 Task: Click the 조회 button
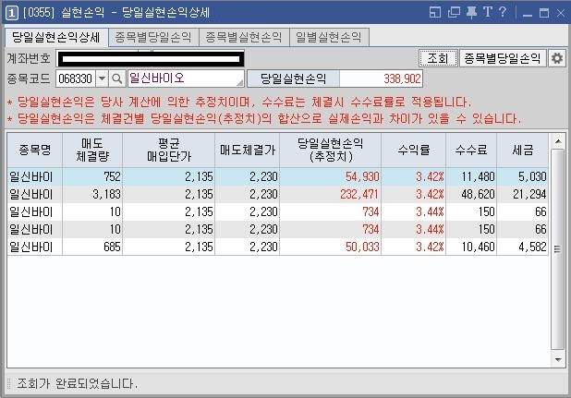438,58
